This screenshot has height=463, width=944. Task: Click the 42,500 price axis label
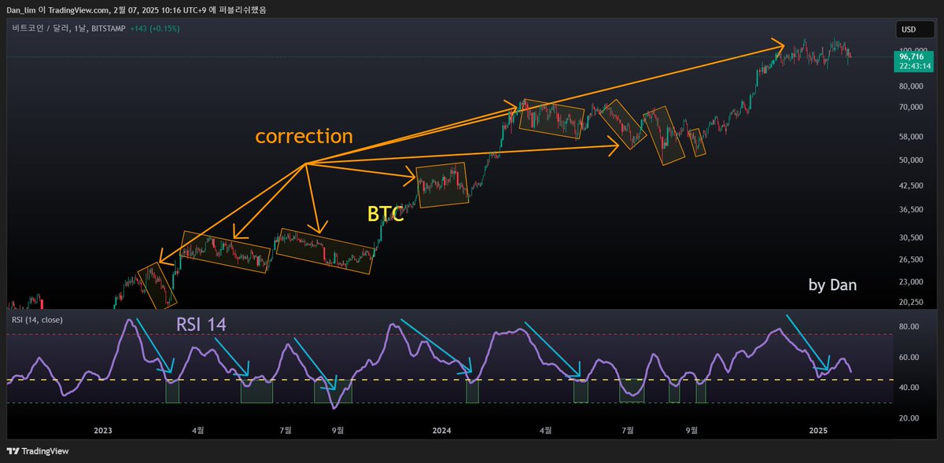click(x=911, y=186)
